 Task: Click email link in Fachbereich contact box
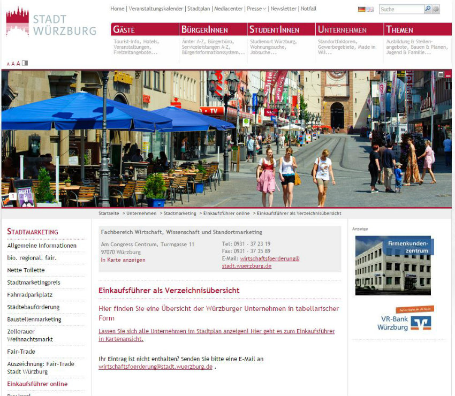[261, 262]
